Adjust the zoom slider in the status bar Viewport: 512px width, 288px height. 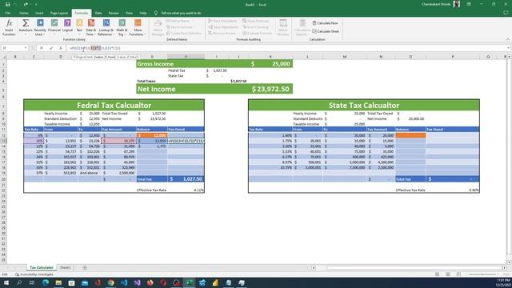click(482, 274)
